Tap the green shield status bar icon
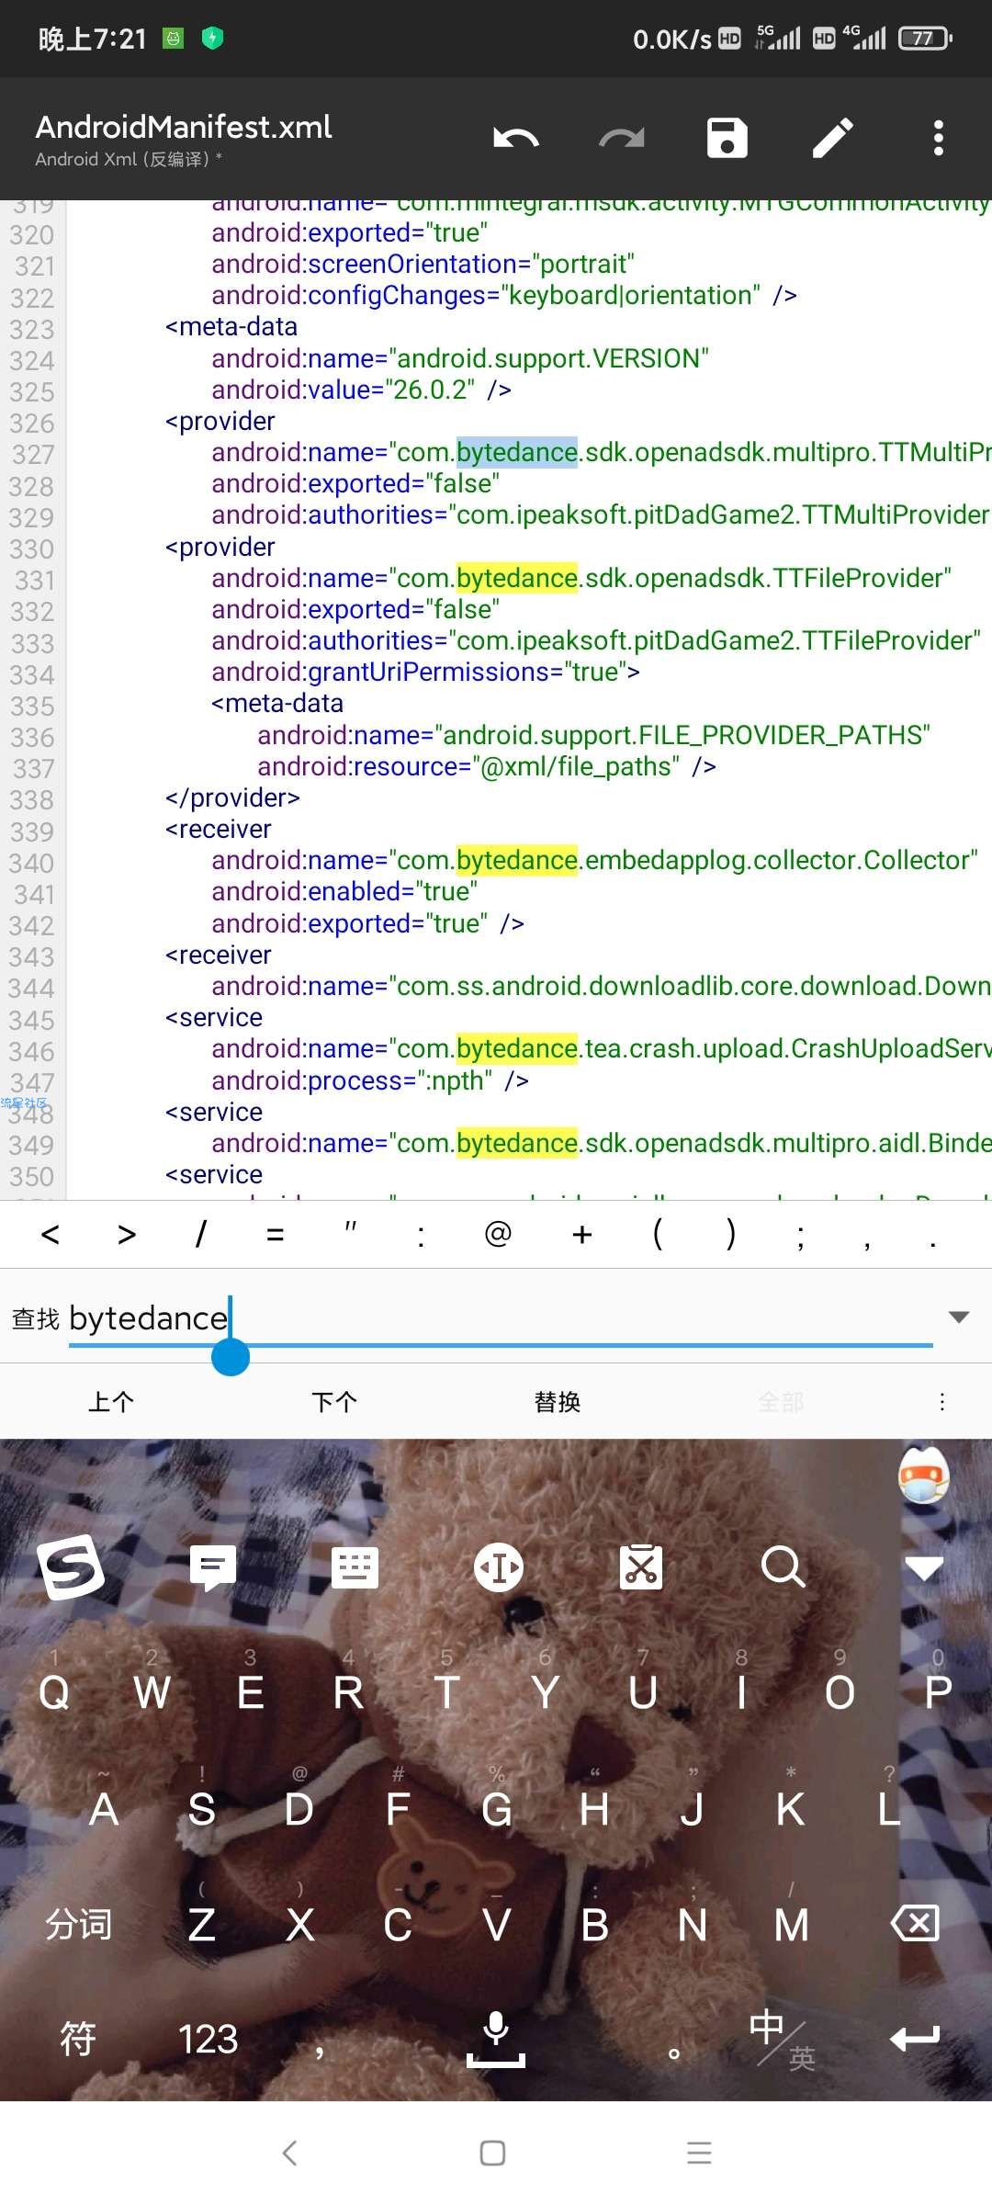 [x=212, y=38]
